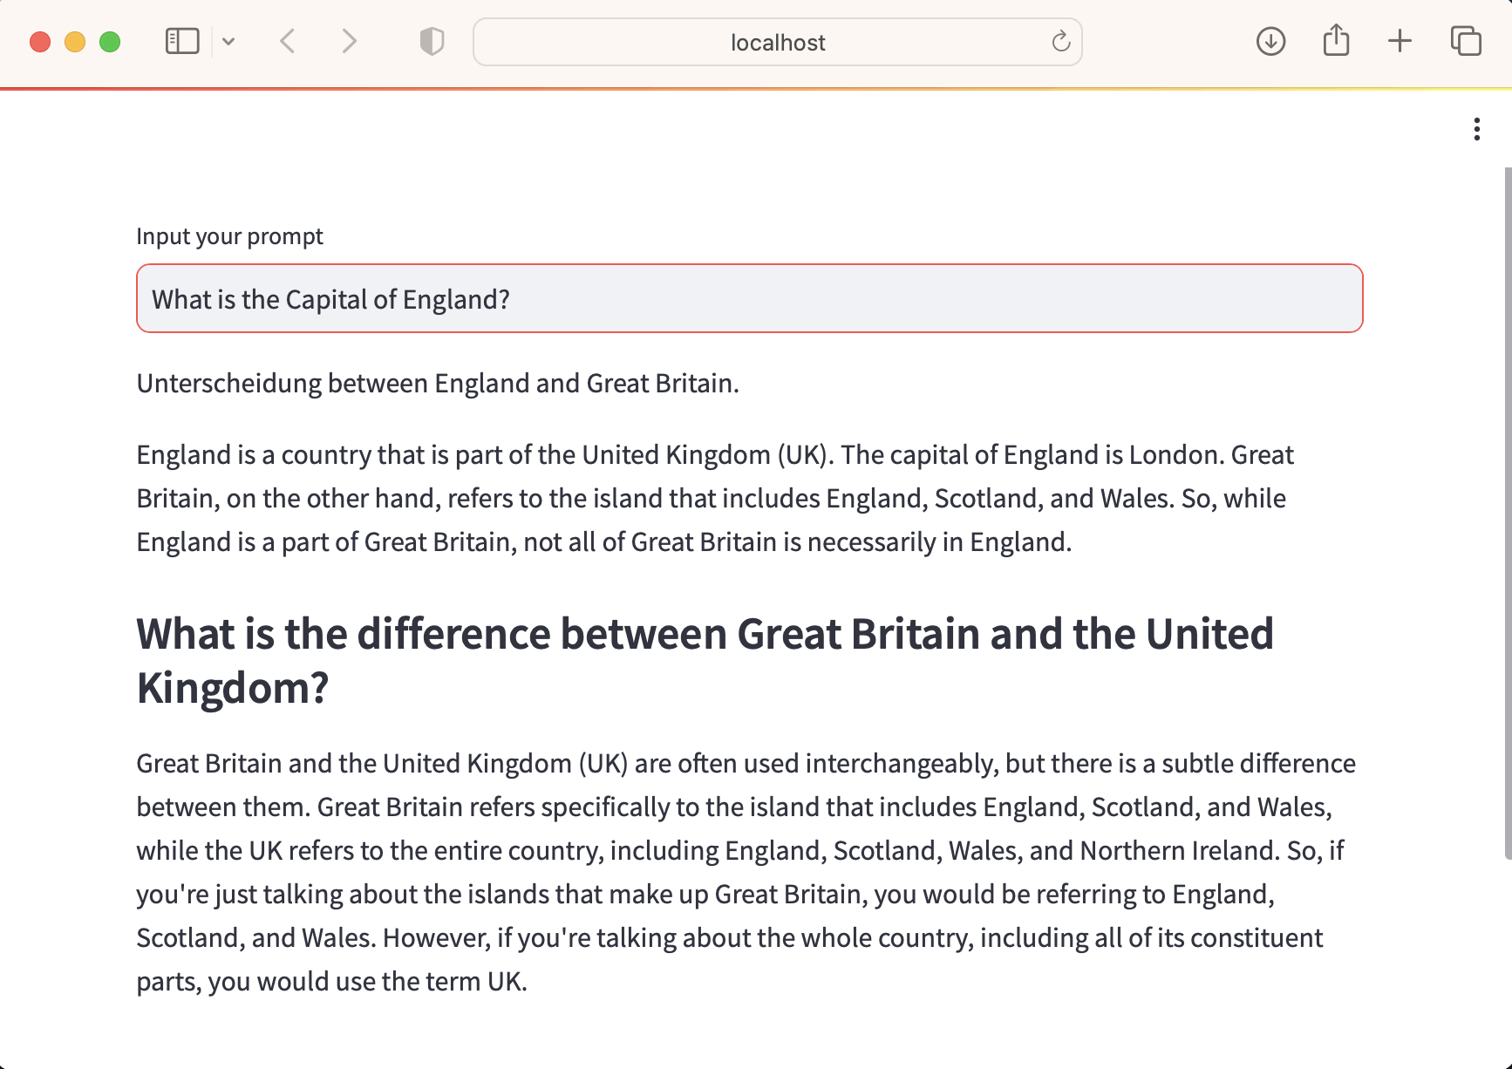
Task: Go forward to the next page
Action: click(349, 41)
